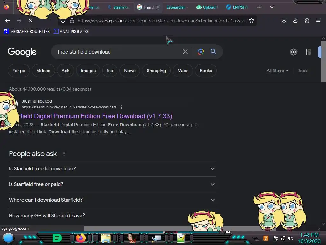Select the Apk filter chip

tap(66, 71)
